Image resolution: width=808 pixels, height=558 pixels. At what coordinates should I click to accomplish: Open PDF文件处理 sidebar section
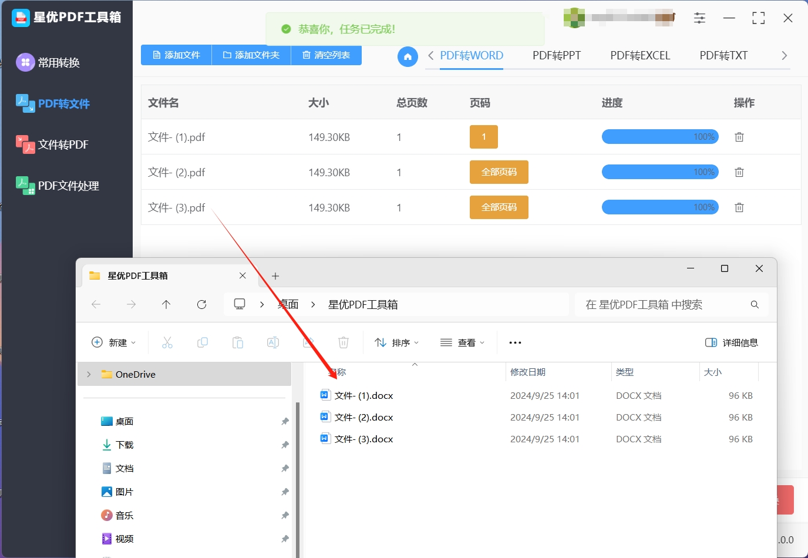pos(58,186)
